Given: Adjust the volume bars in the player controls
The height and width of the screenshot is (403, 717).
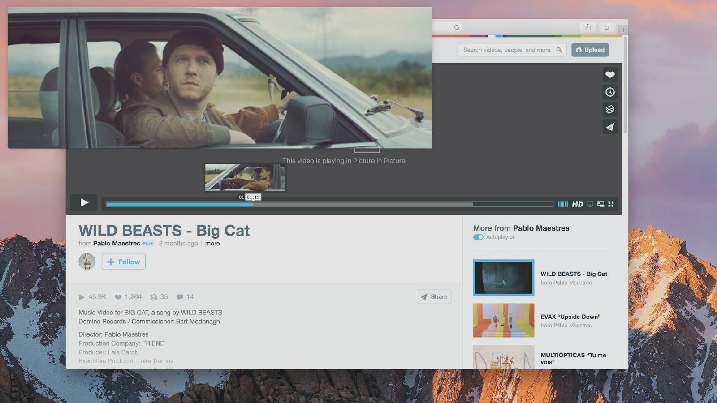Looking at the screenshot, I should [x=563, y=204].
